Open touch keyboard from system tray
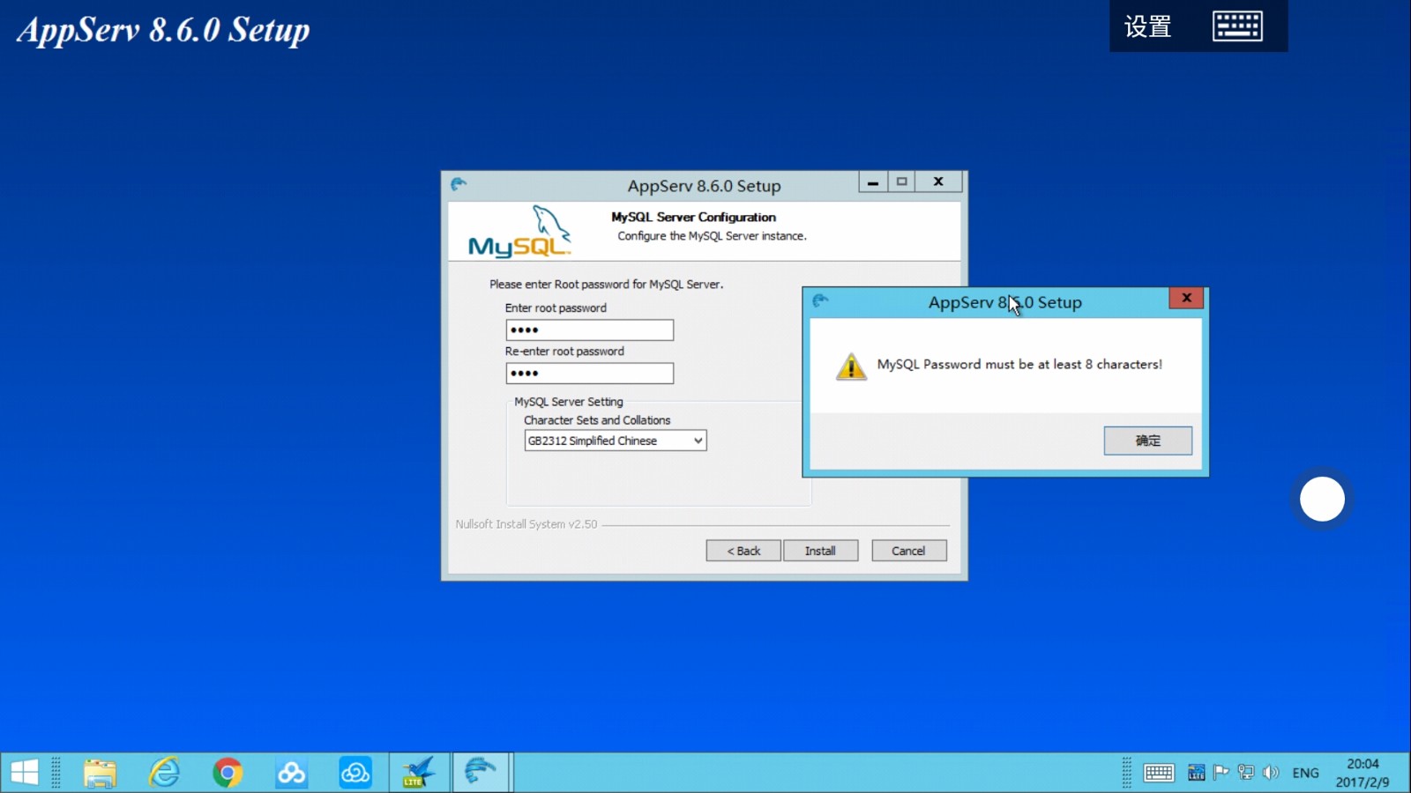Image resolution: width=1411 pixels, height=793 pixels. 1159,773
